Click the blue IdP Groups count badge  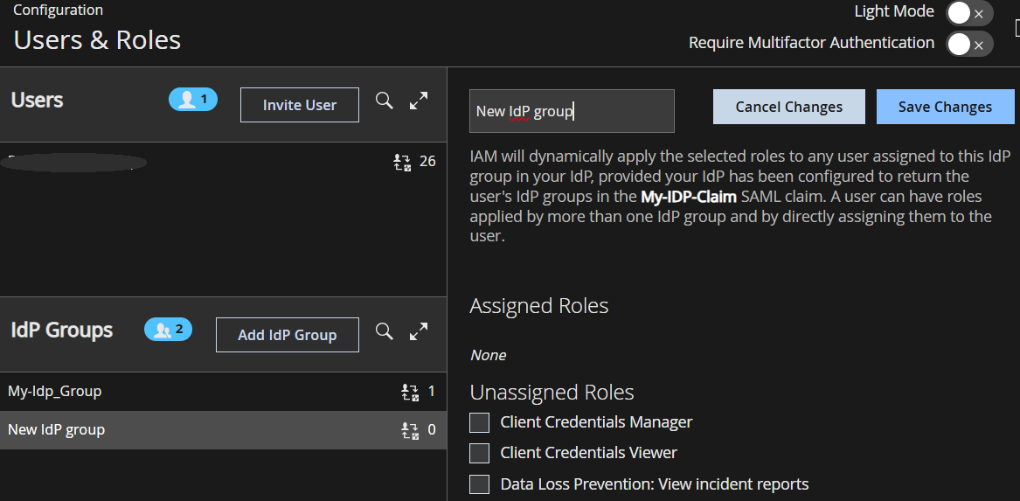tap(169, 330)
